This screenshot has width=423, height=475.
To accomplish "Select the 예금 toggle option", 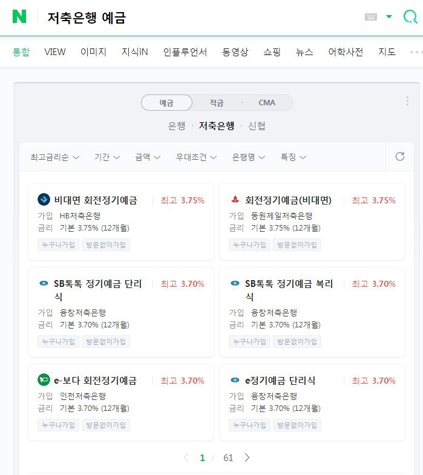I will pyautogui.click(x=166, y=103).
